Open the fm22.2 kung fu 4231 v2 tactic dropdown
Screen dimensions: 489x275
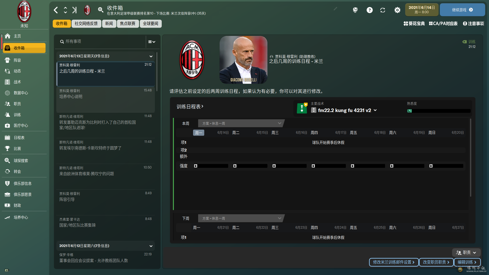click(x=344, y=110)
